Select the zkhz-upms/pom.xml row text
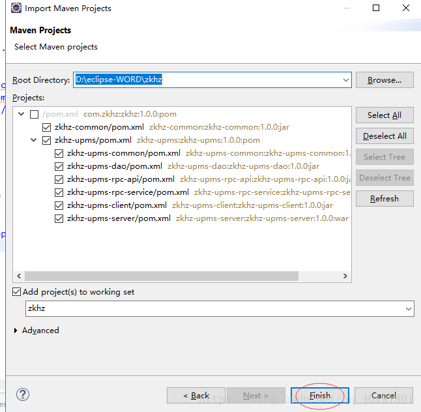 [93, 140]
